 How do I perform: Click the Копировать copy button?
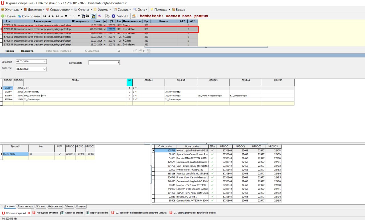pyautogui.click(x=29, y=16)
